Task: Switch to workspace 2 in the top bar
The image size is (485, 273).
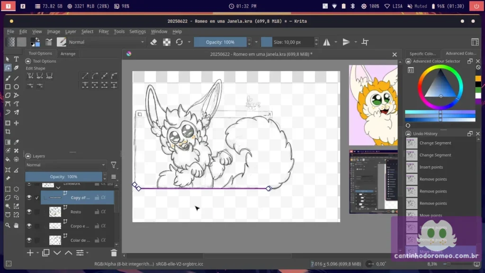Action: click(23, 6)
